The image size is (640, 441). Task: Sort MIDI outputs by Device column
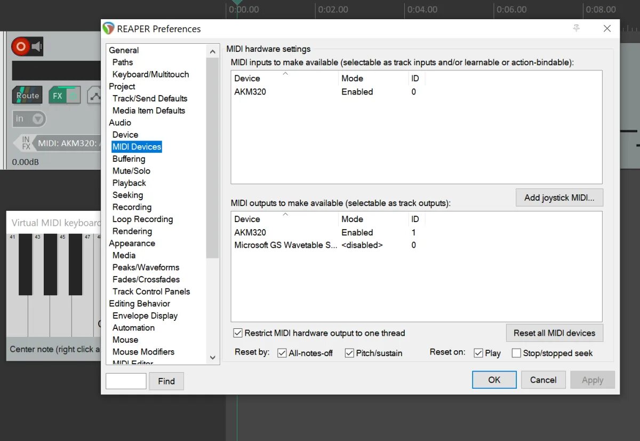[285, 219]
